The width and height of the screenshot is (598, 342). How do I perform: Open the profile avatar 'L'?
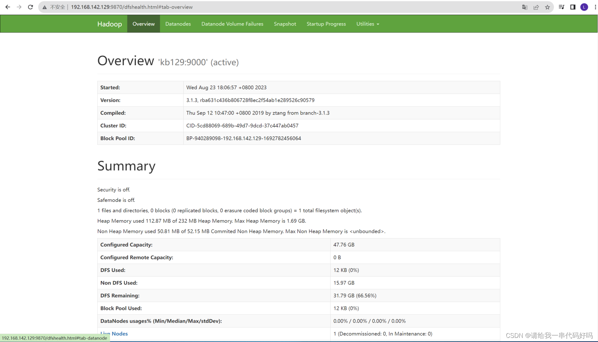click(584, 7)
